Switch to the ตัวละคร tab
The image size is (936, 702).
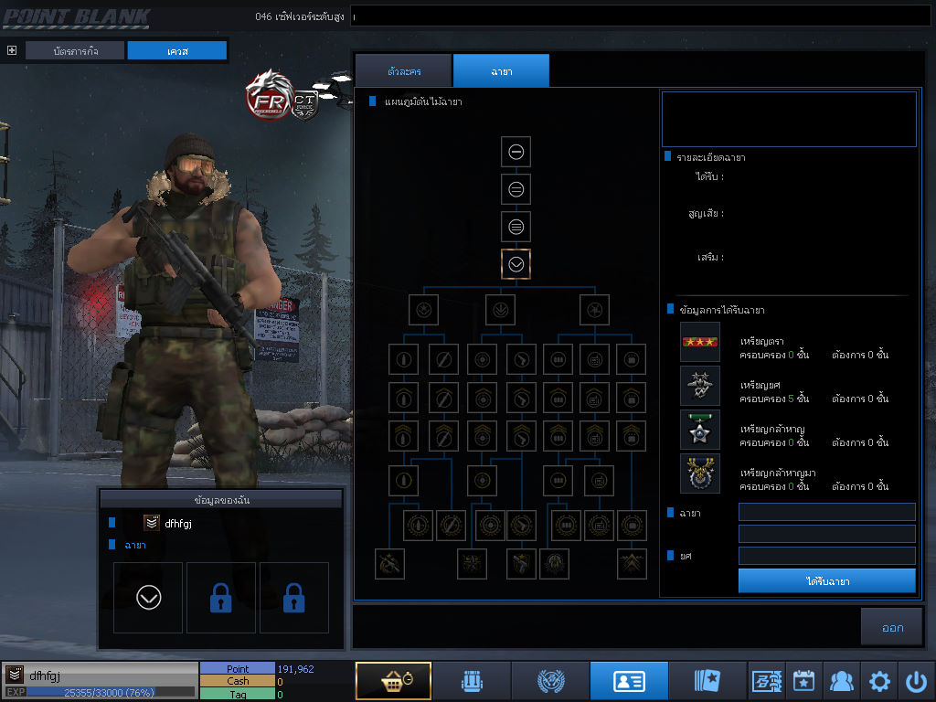click(403, 71)
